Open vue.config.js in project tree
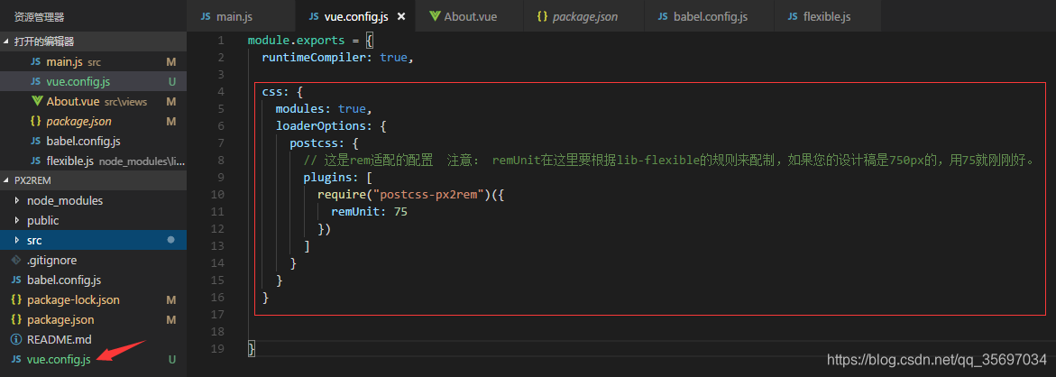The image size is (1056, 377). [x=93, y=360]
